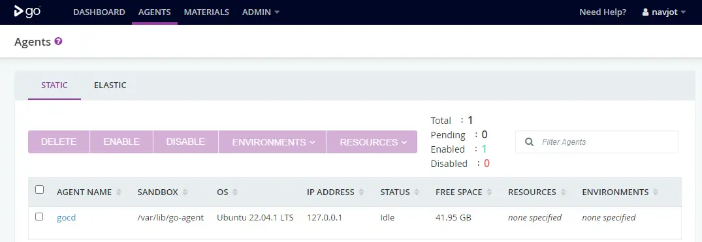Sort by OS arrows icon
Image resolution: width=702 pixels, height=242 pixels.
click(x=235, y=192)
